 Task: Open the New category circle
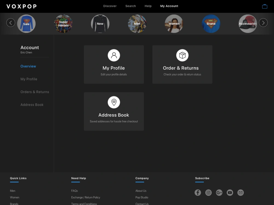(100, 24)
